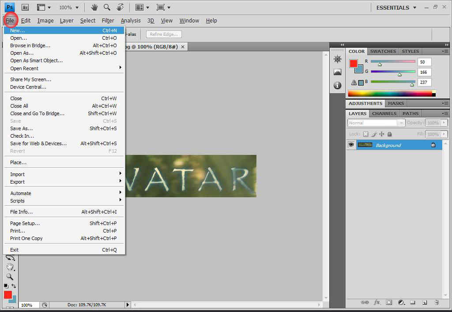Add a layer mask from the Layers panel footer

[389, 302]
